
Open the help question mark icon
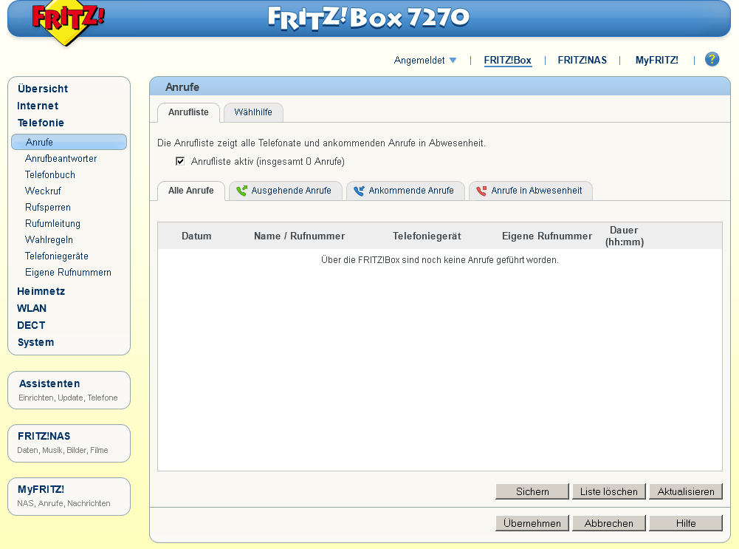tap(712, 59)
